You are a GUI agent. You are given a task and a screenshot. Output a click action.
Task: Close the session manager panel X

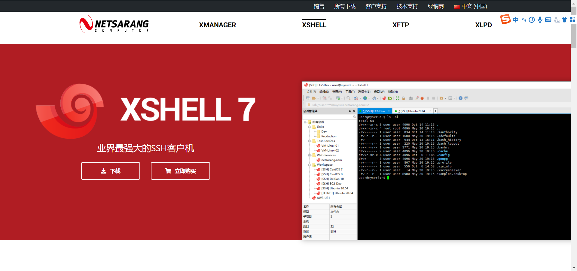pos(354,111)
